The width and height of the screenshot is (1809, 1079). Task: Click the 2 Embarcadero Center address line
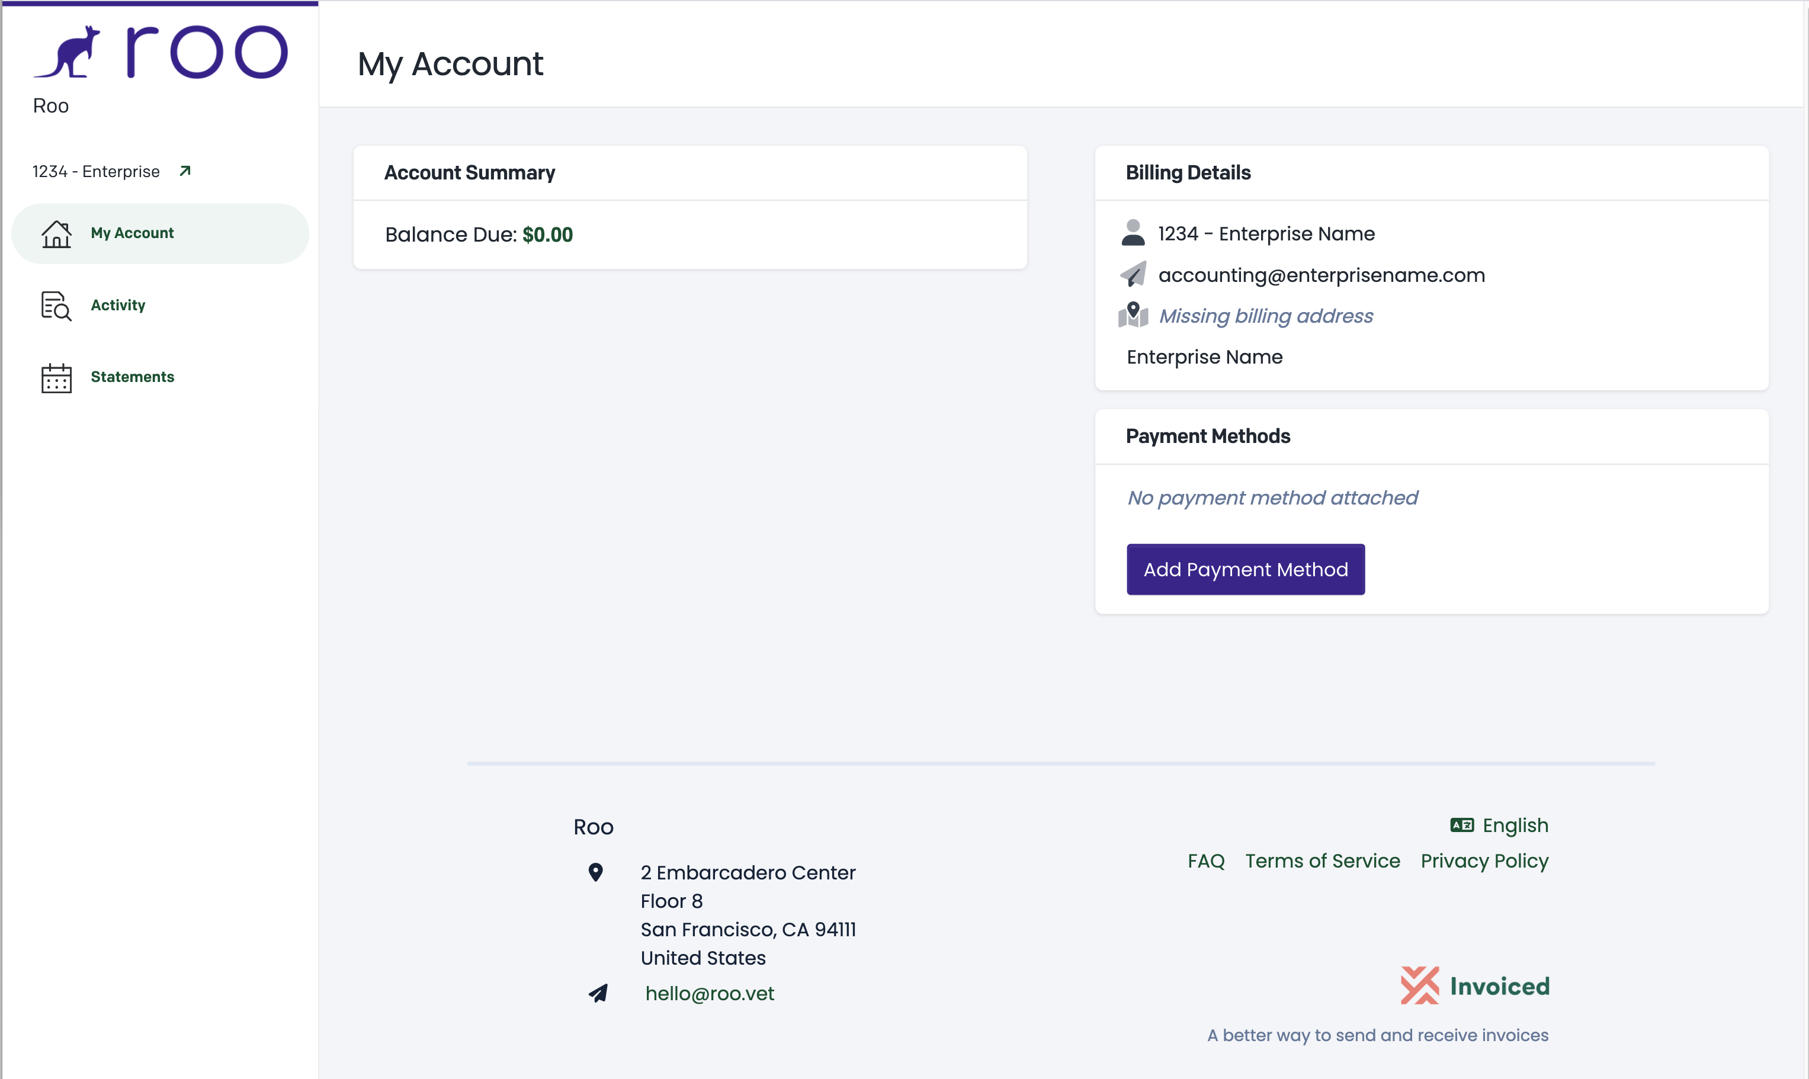[748, 872]
